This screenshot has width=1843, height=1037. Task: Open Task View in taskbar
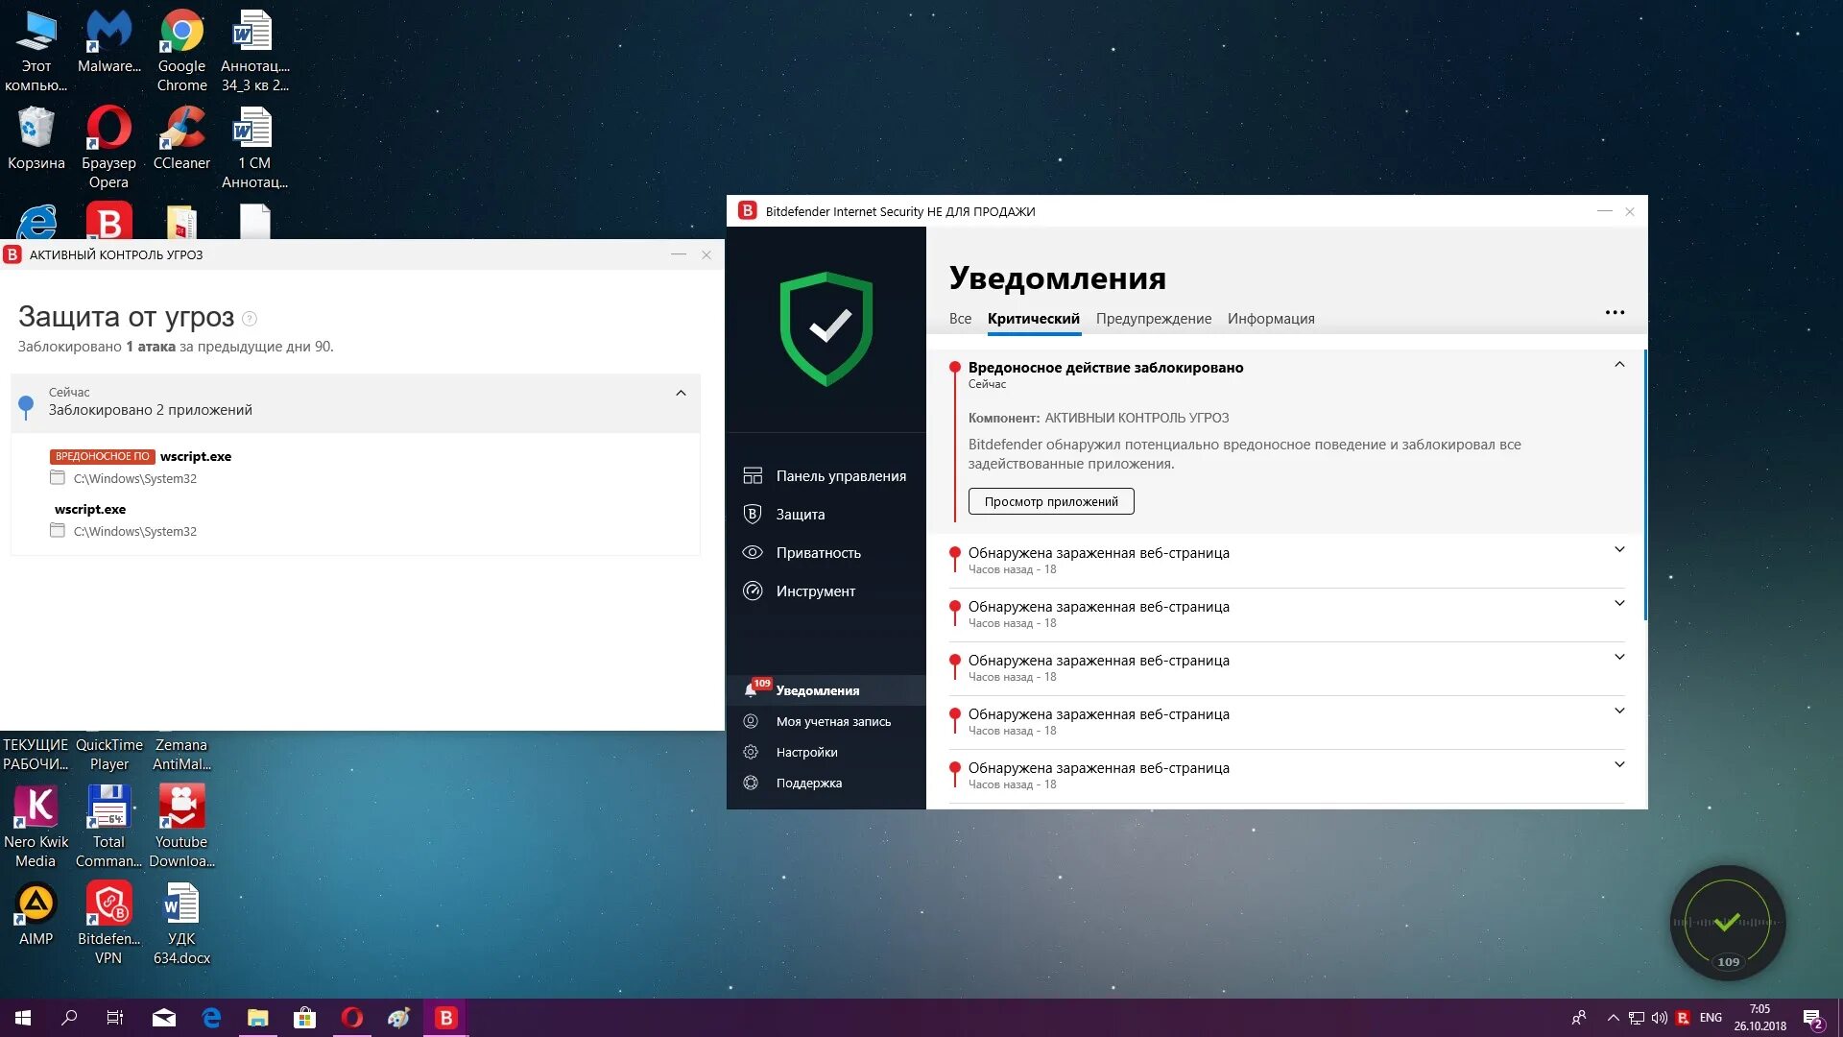click(115, 1018)
